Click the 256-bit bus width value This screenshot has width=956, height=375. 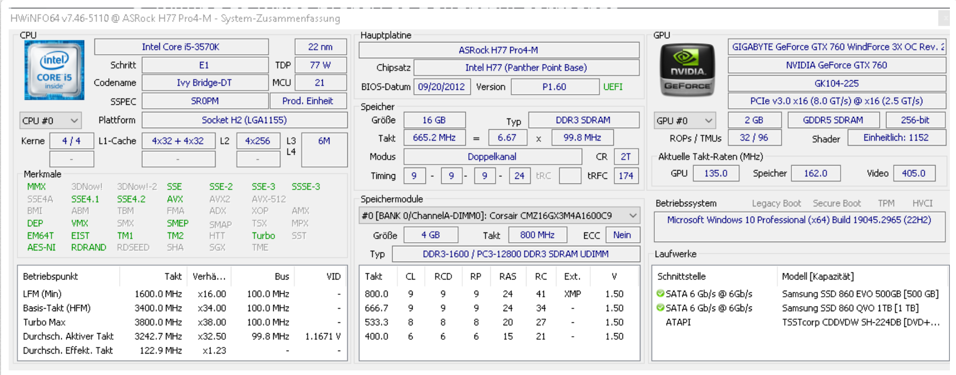coord(915,120)
